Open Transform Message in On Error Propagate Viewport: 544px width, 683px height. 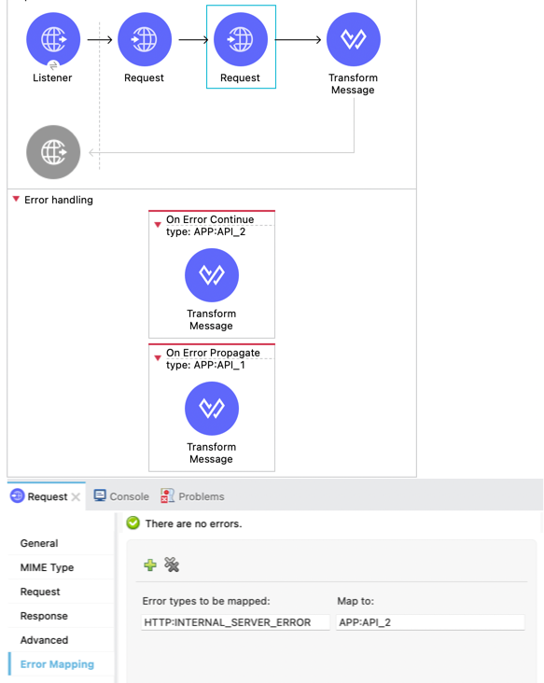pos(212,409)
